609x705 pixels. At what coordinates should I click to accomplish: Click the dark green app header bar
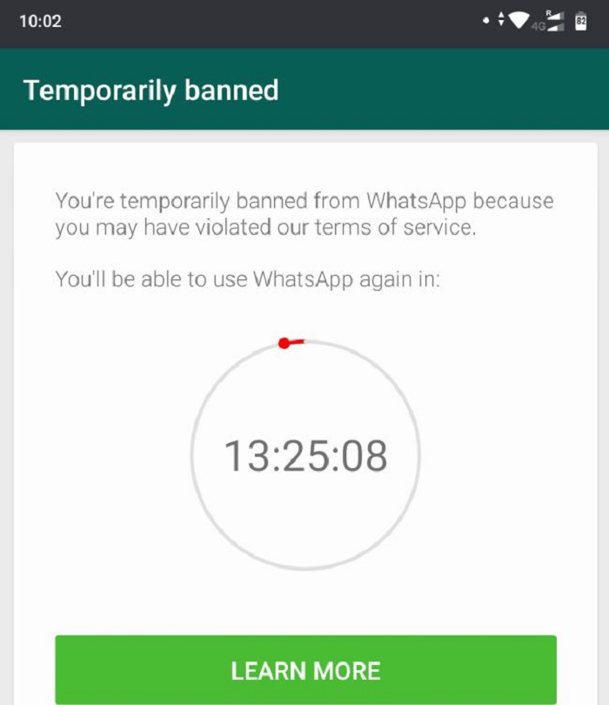304,89
